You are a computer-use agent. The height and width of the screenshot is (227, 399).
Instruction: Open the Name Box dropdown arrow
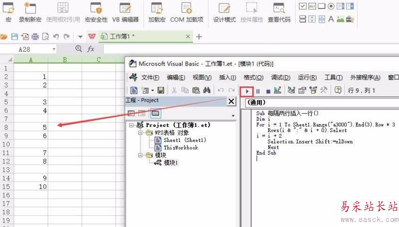[54, 49]
